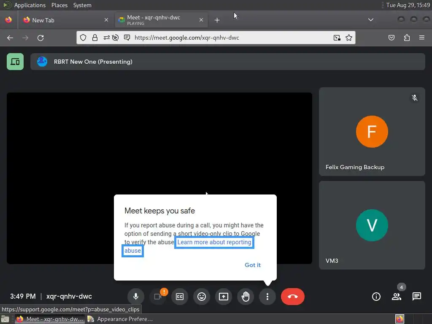Image resolution: width=432 pixels, height=324 pixels.
Task: Click the Firefox icon in bottom-right tray
Action: click(400, 319)
